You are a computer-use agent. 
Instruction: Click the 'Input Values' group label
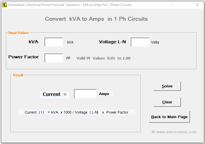point(18,33)
